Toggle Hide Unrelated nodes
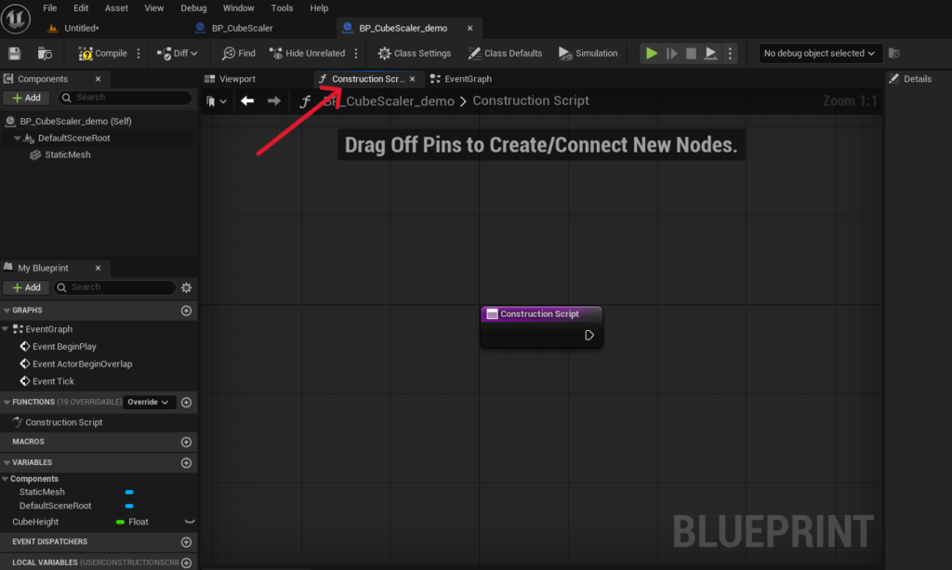 pyautogui.click(x=307, y=53)
